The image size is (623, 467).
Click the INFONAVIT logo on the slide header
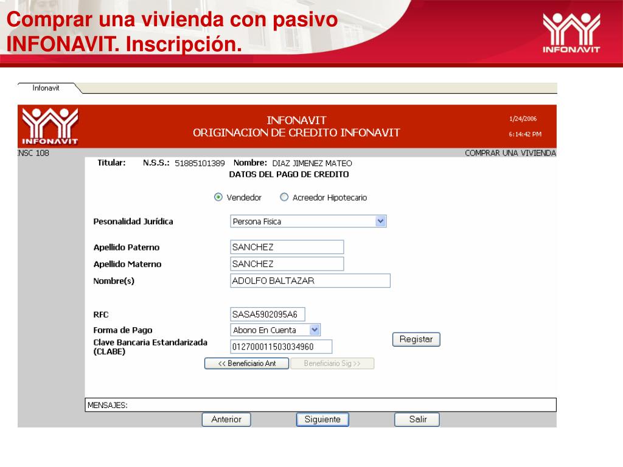571,33
